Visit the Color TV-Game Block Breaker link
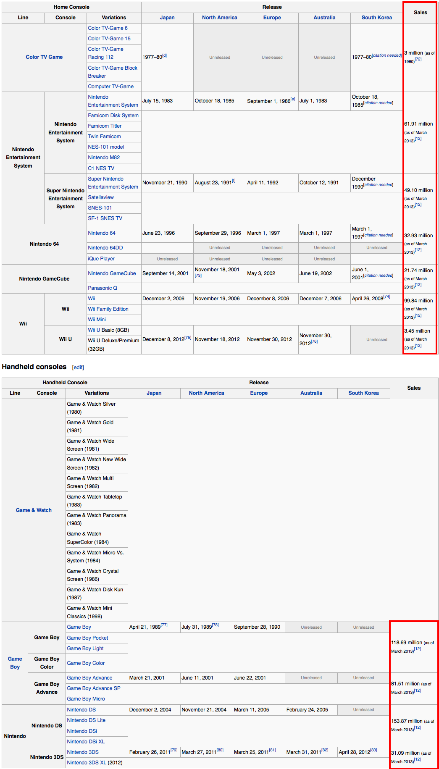Screen dimensions: 439x769 click(113, 72)
